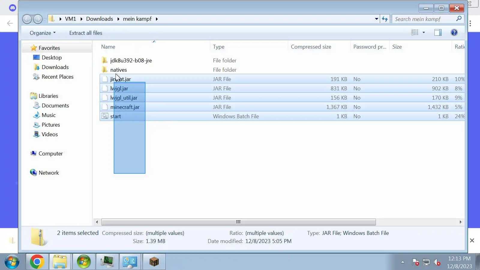Open the address bar history dropdown

[x=376, y=19]
